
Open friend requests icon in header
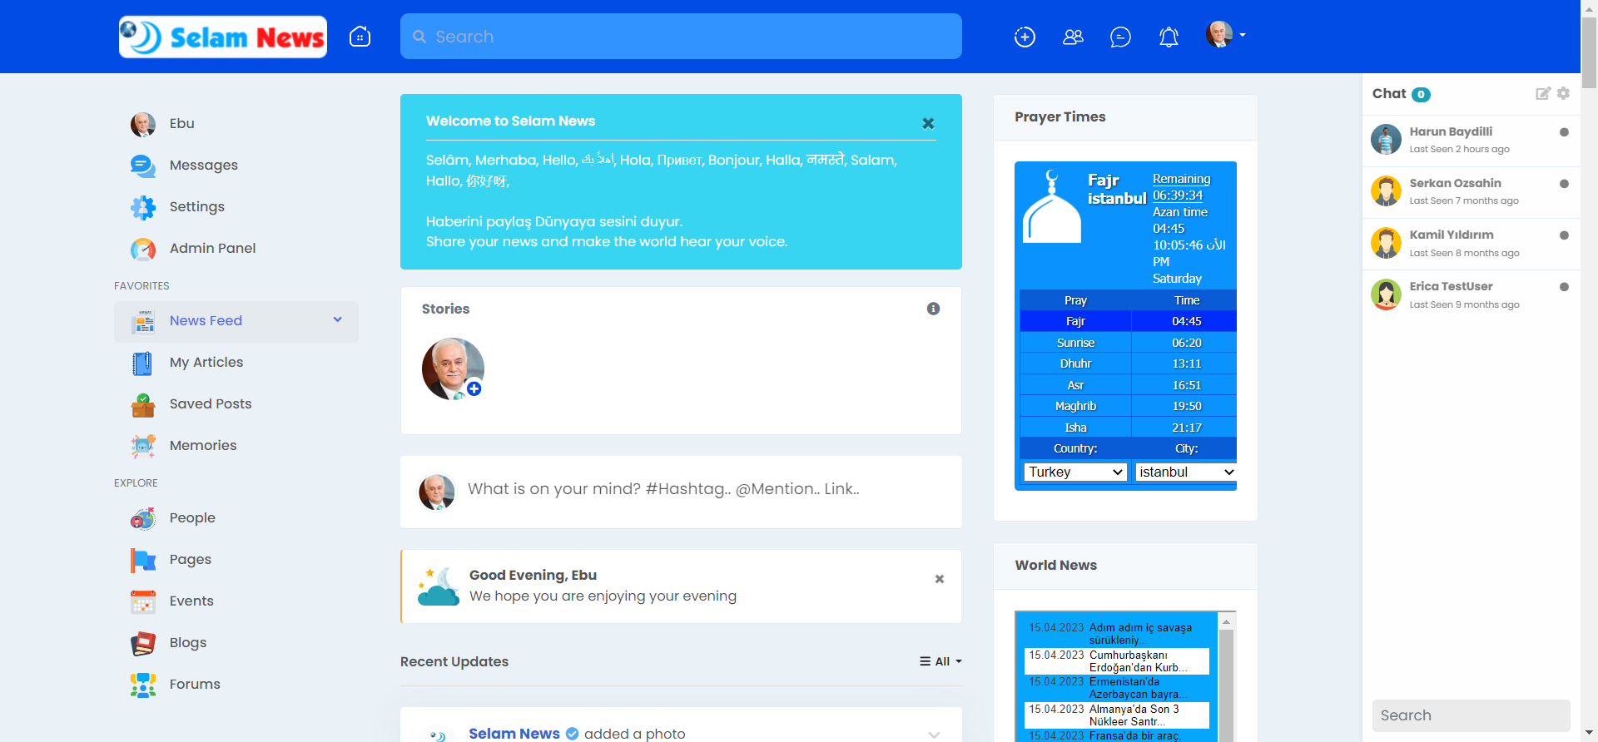[x=1073, y=37]
